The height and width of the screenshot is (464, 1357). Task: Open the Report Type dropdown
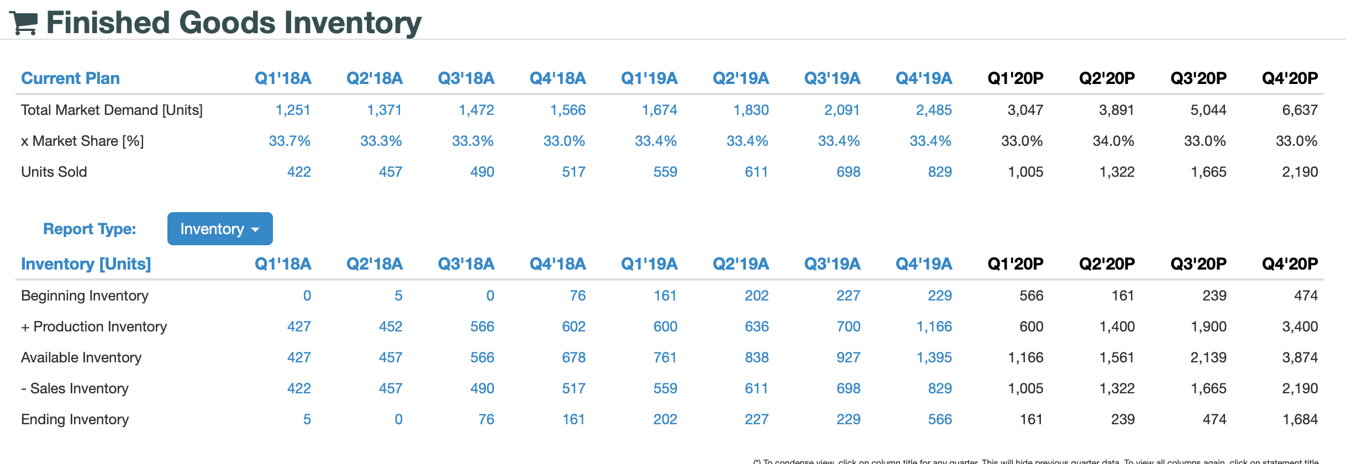coord(219,228)
